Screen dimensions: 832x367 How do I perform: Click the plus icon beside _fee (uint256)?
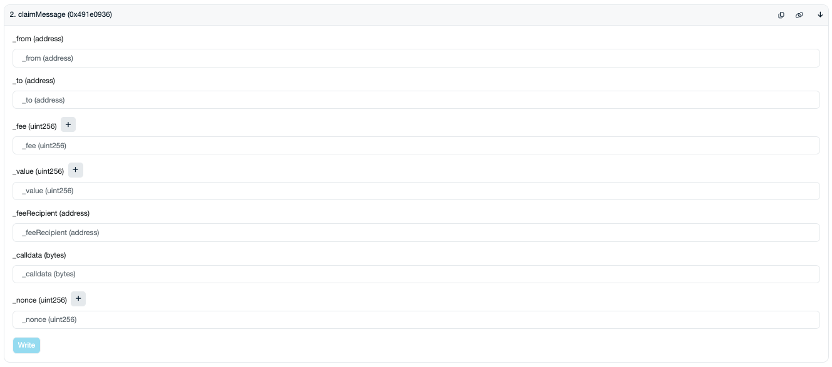[68, 124]
